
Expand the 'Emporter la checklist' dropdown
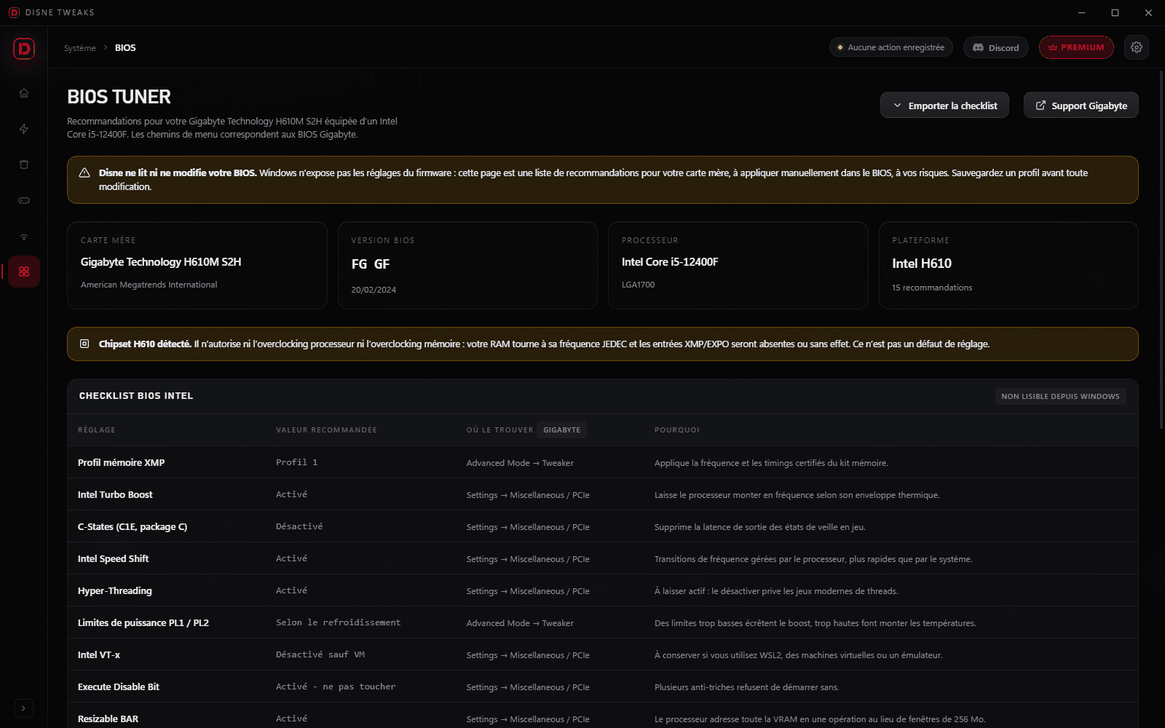pos(944,106)
